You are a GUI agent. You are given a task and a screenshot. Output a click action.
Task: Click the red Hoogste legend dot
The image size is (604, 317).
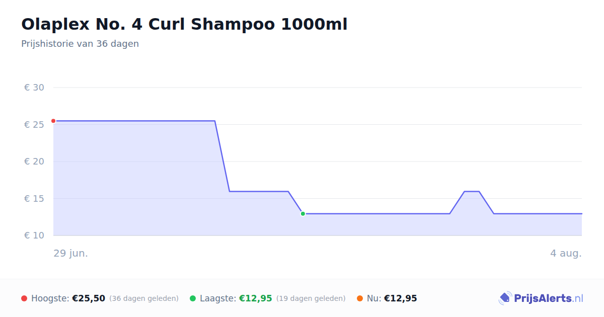point(24,298)
